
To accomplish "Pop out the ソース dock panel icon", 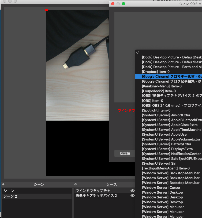I will click(x=76, y=184).
